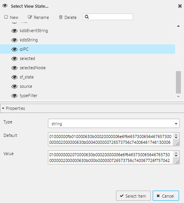Click the Cancel button

click(x=166, y=196)
